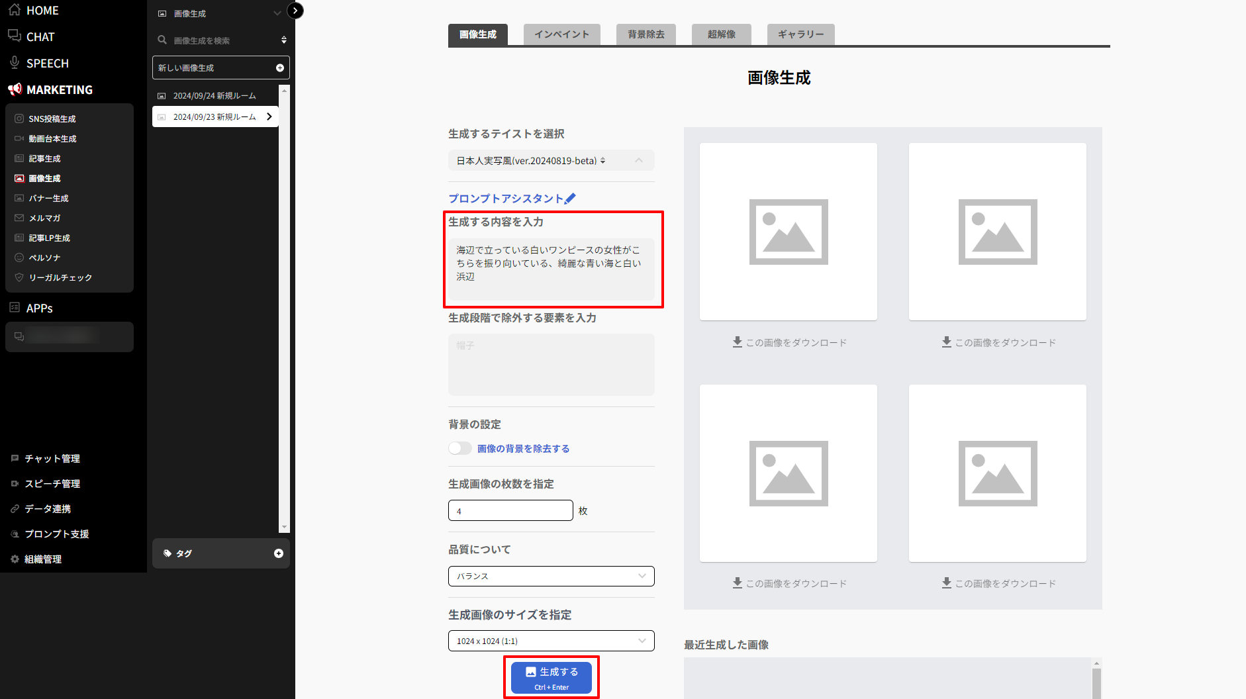Click the exclusion elements text area
1246x699 pixels.
click(551, 365)
